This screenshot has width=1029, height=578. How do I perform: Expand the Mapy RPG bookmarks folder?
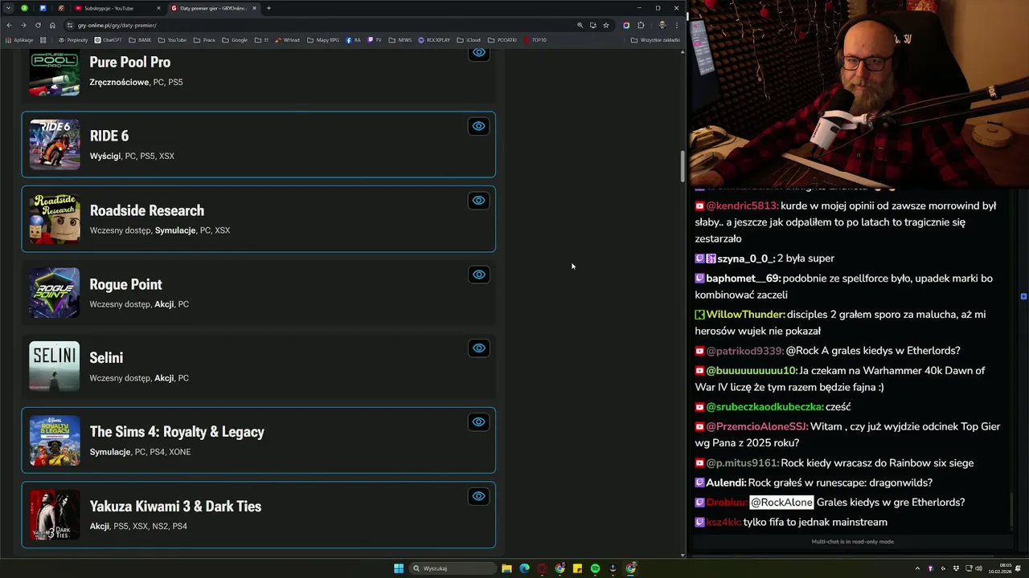[x=323, y=40]
